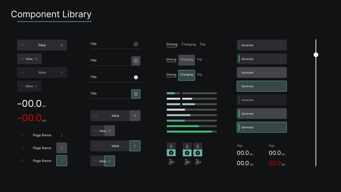Switch to the Trip tab in the top tab row
341x192 pixels.
coord(202,44)
